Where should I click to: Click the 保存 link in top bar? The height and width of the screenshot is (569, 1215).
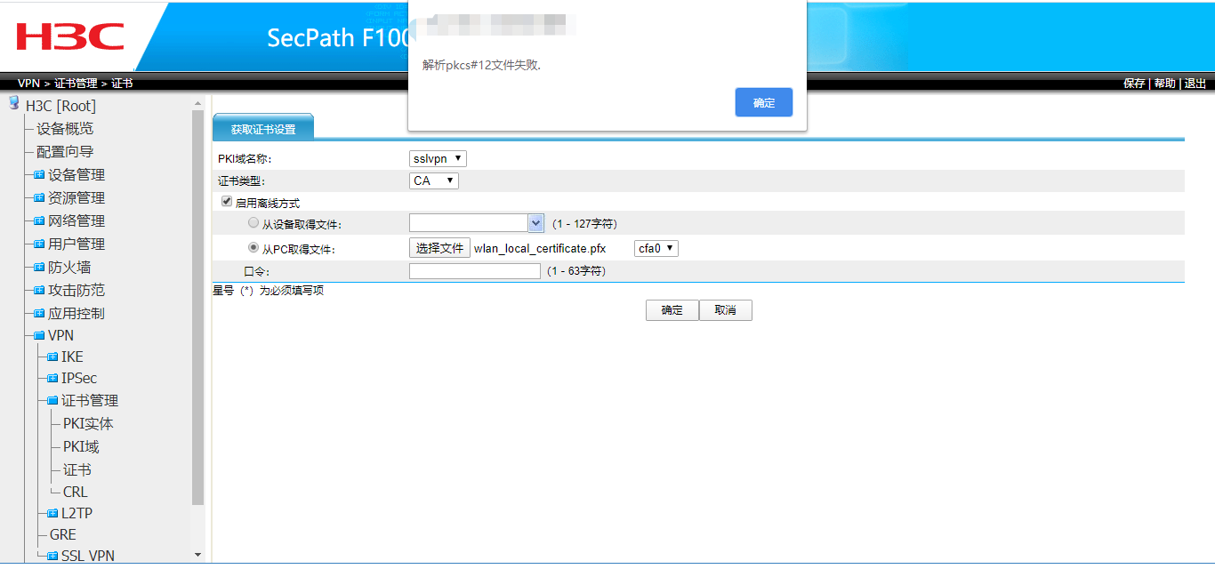[x=1134, y=84]
